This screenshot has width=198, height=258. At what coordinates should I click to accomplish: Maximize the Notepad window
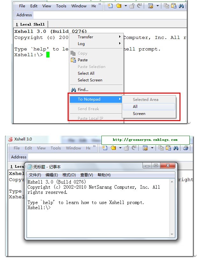coord(156,166)
